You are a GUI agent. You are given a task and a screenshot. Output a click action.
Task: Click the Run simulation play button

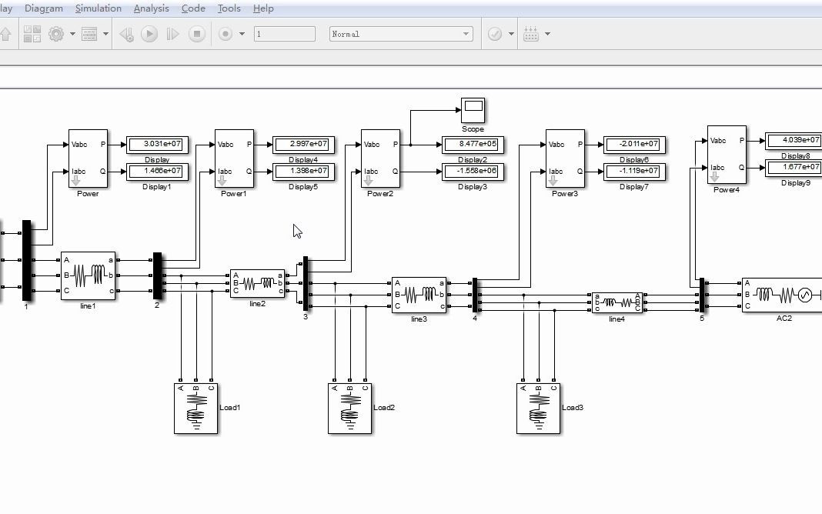pyautogui.click(x=149, y=34)
